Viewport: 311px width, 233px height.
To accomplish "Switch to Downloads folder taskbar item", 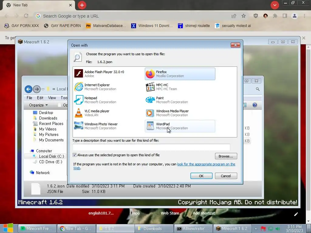I will point(154,228).
